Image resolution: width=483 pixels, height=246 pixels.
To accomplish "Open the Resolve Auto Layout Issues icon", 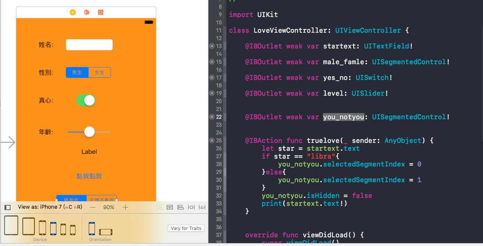I will click(202, 207).
